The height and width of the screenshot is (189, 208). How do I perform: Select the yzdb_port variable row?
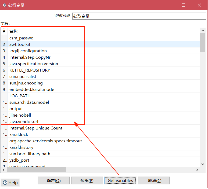tap(19, 160)
